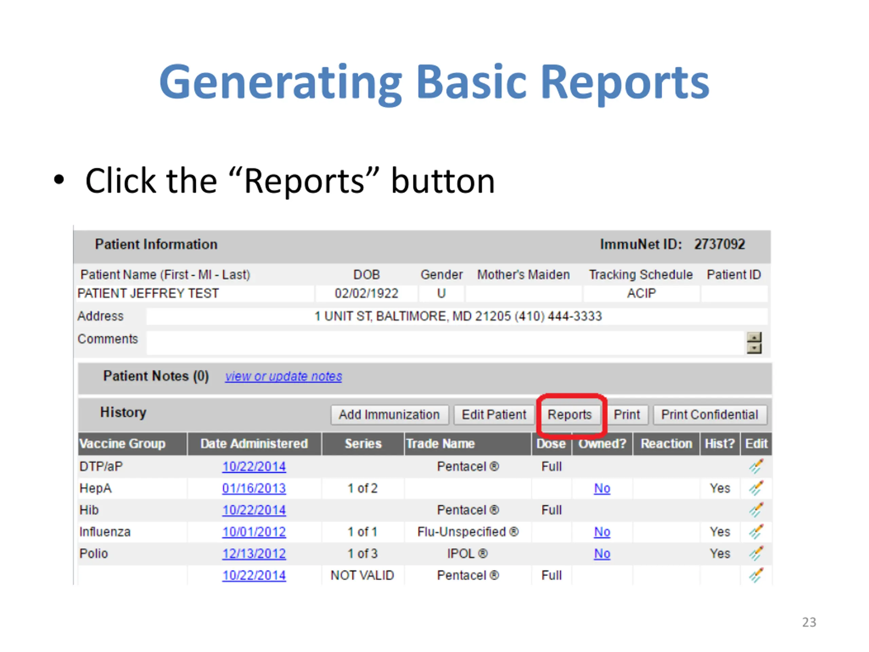Edit the DTP/aP immunization pencil icon
Image resolution: width=869 pixels, height=652 pixels.
756,467
